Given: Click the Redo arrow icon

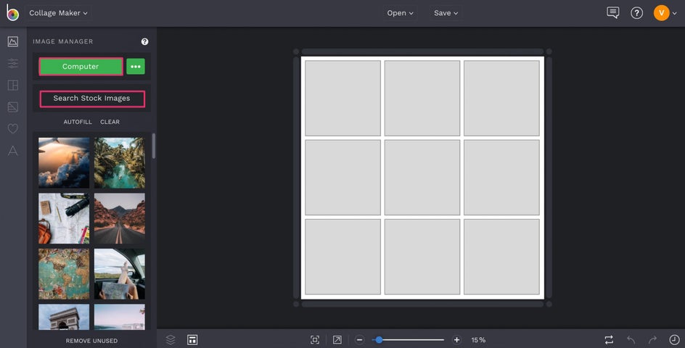Looking at the screenshot, I should pos(652,340).
